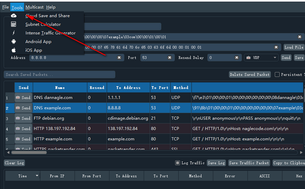This screenshot has width=305, height=189.
Task: Click the Save button beside Send
Action: tap(299, 58)
